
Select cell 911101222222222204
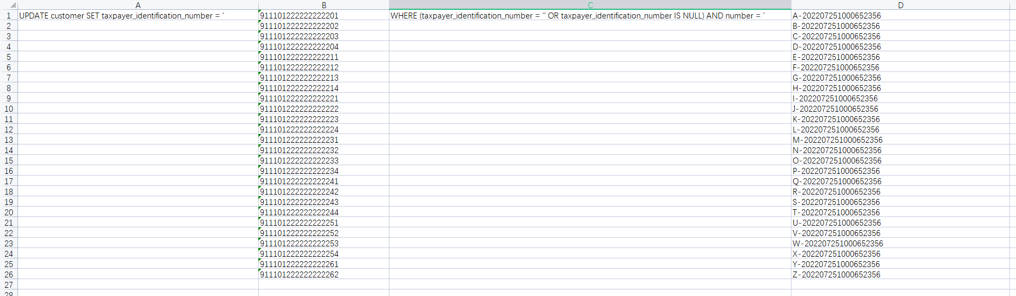(324, 46)
